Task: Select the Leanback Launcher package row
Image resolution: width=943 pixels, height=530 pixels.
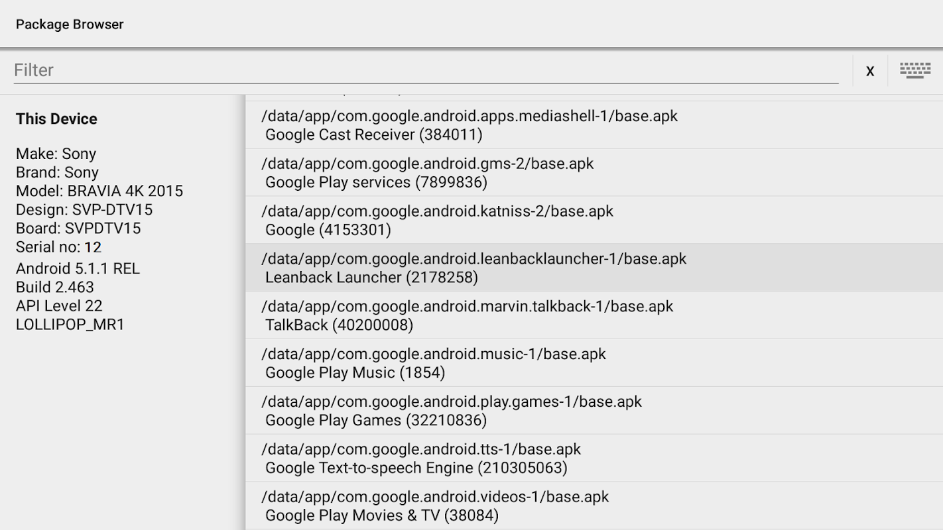Action: [594, 268]
